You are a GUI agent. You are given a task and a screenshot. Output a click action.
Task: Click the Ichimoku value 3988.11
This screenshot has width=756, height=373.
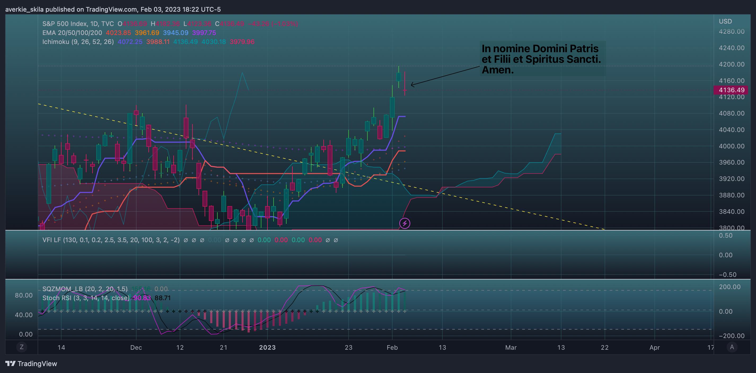coord(158,42)
